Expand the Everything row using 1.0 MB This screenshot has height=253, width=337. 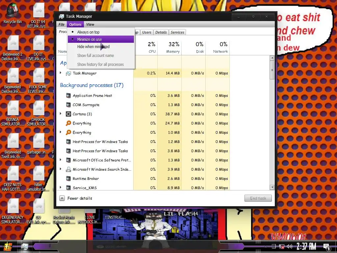[61, 132]
